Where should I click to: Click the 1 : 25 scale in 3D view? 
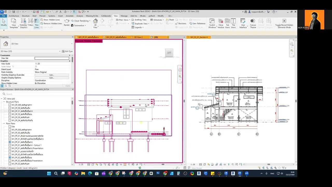point(81,164)
